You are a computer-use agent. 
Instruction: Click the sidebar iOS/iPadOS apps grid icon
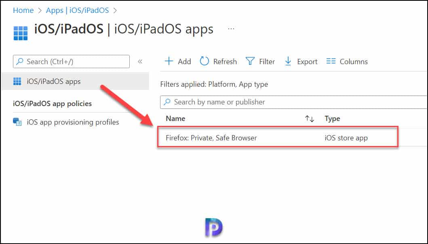(x=17, y=81)
